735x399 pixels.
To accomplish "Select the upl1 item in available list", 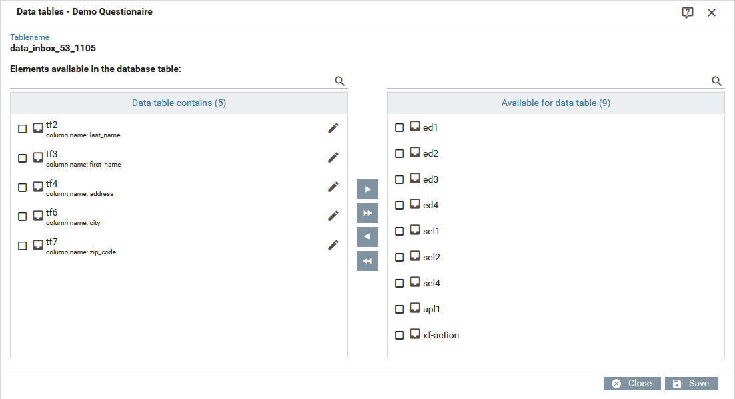I will point(432,309).
